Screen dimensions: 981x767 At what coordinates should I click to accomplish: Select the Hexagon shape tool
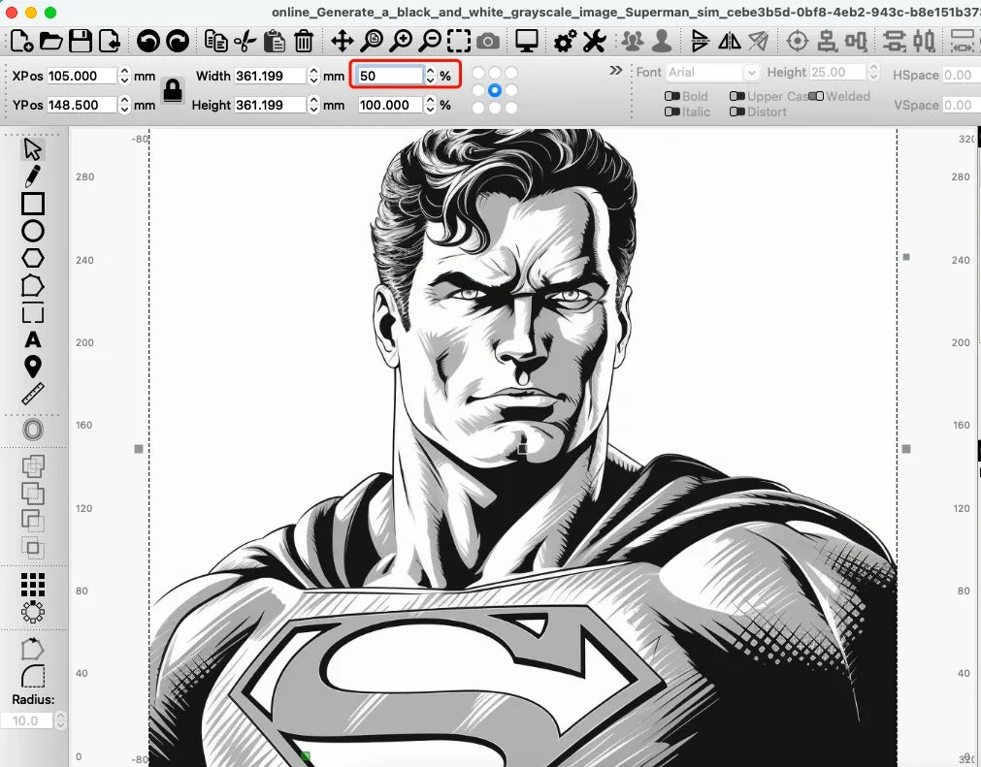tap(32, 258)
